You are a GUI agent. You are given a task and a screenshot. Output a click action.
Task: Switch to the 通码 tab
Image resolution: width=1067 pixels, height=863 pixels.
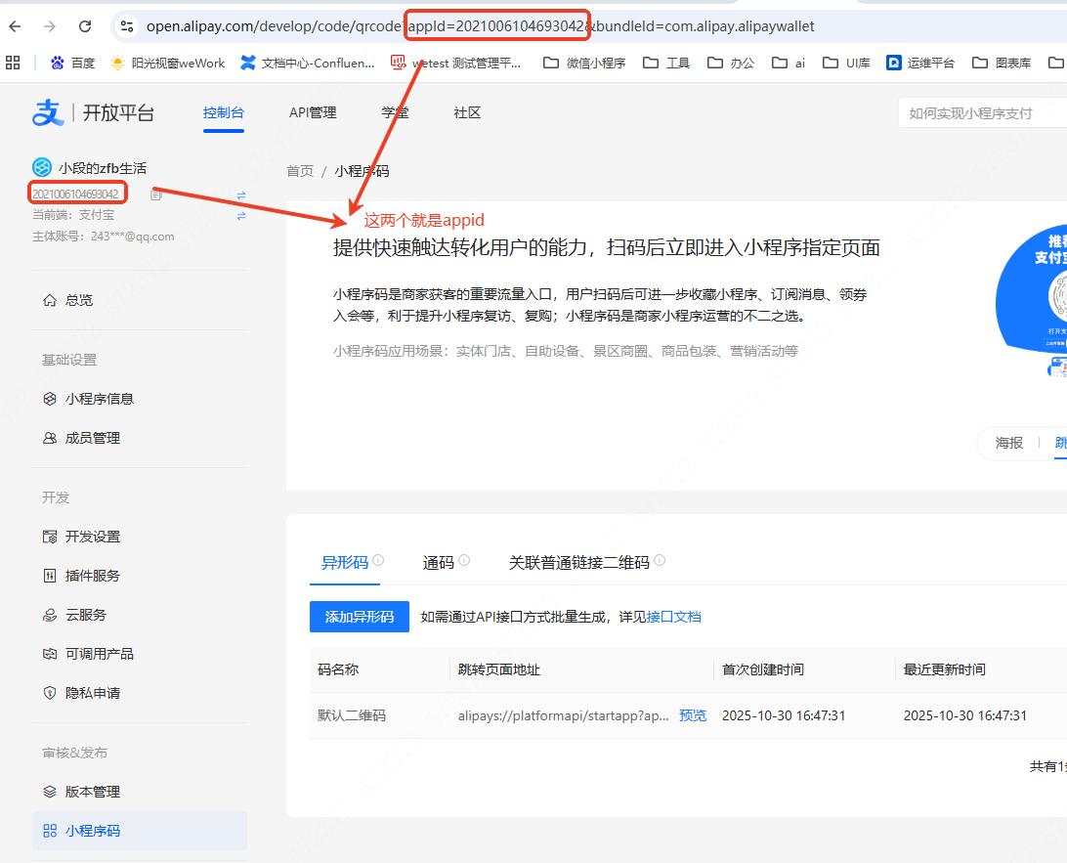tap(438, 562)
